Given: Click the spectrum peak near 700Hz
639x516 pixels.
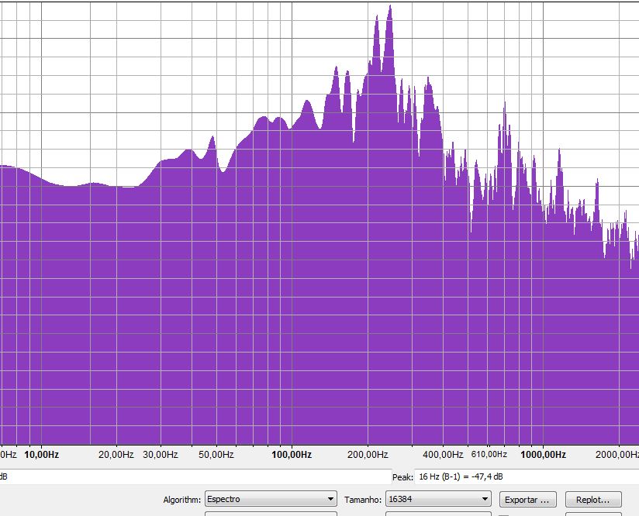Looking at the screenshot, I should tap(505, 104).
